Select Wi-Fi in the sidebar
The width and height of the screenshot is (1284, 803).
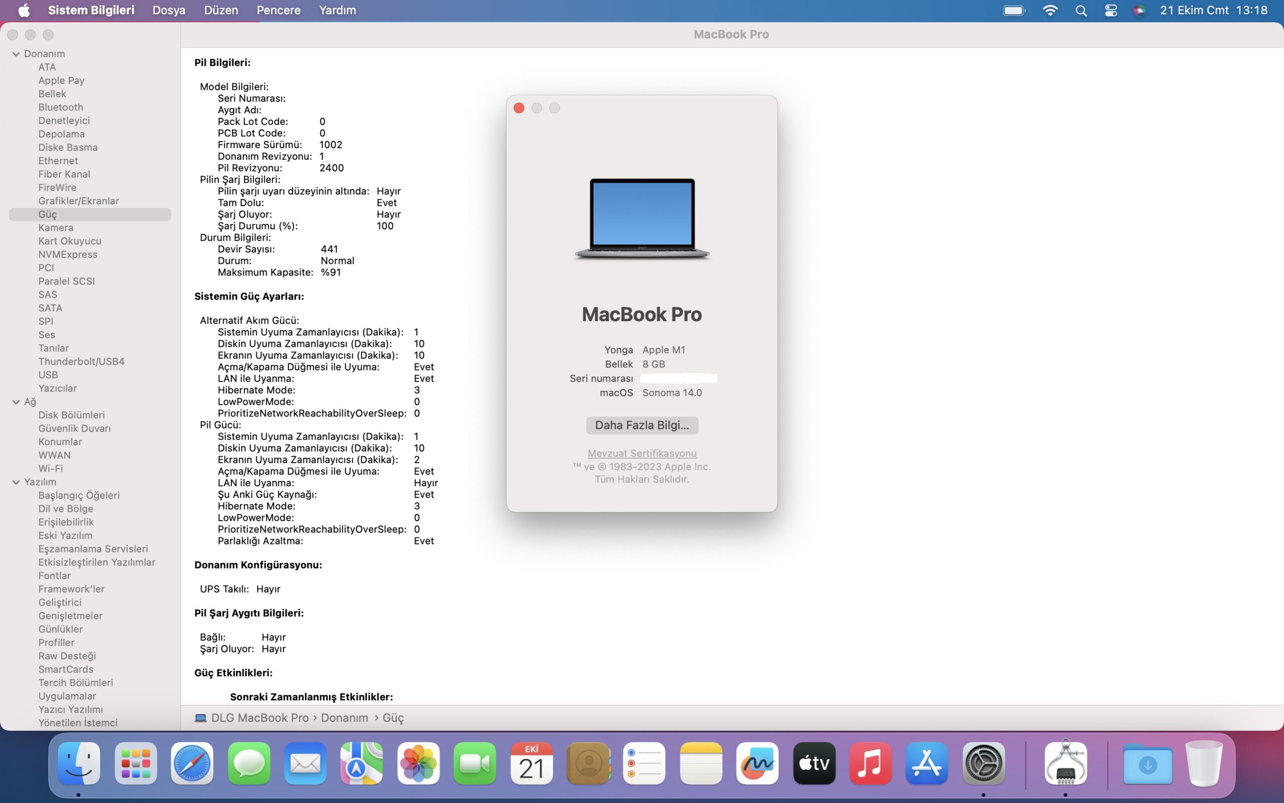50,468
